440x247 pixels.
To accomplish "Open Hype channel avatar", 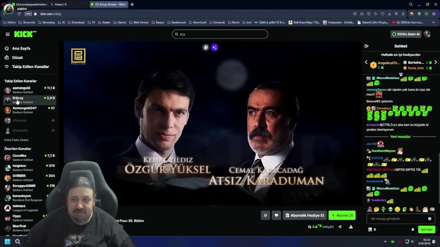I will pos(8,218).
